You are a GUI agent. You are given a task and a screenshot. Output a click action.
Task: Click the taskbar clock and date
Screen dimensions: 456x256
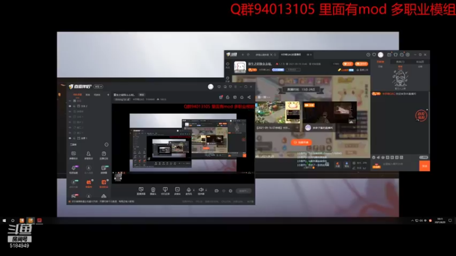point(440,221)
